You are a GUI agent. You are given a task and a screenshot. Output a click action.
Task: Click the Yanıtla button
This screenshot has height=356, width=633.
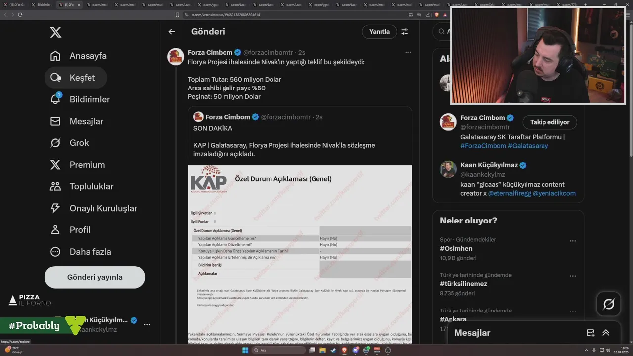[379, 32]
